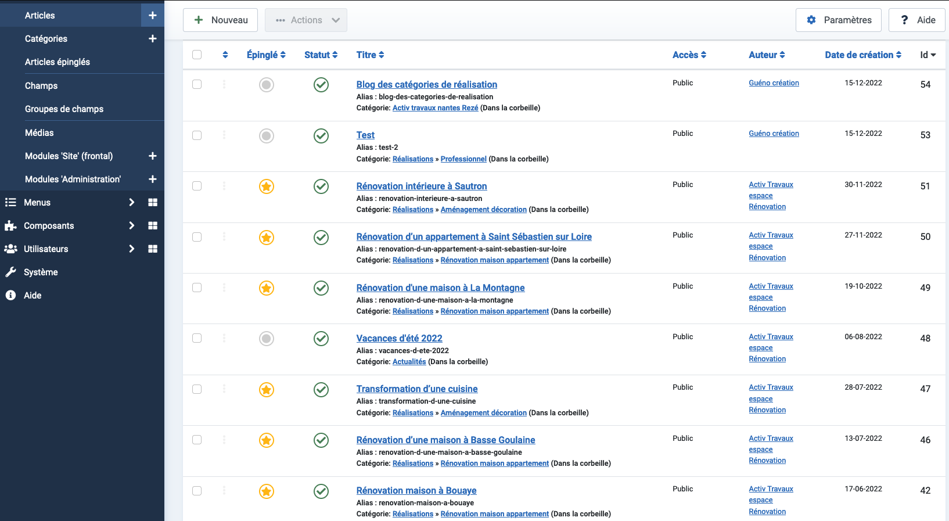Click the plus icon next to Articles

[152, 16]
